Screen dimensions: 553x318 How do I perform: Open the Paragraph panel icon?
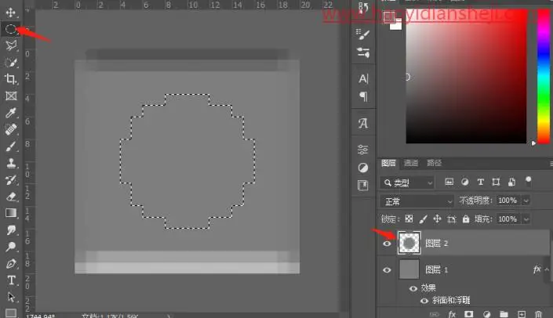click(x=363, y=96)
